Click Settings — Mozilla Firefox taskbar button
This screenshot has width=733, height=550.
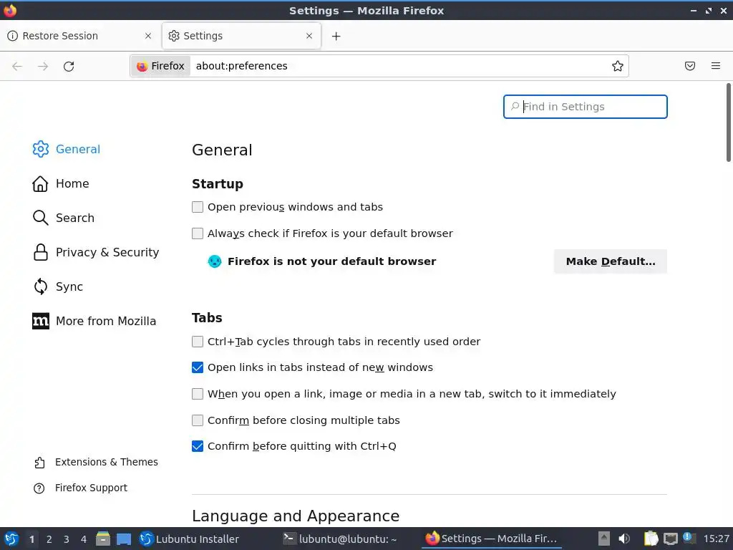pos(491,539)
